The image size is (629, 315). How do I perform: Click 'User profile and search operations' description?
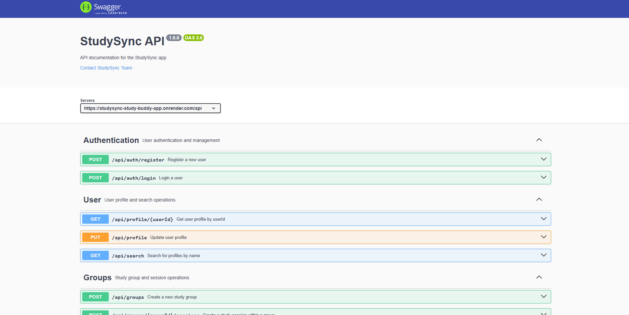coord(140,200)
